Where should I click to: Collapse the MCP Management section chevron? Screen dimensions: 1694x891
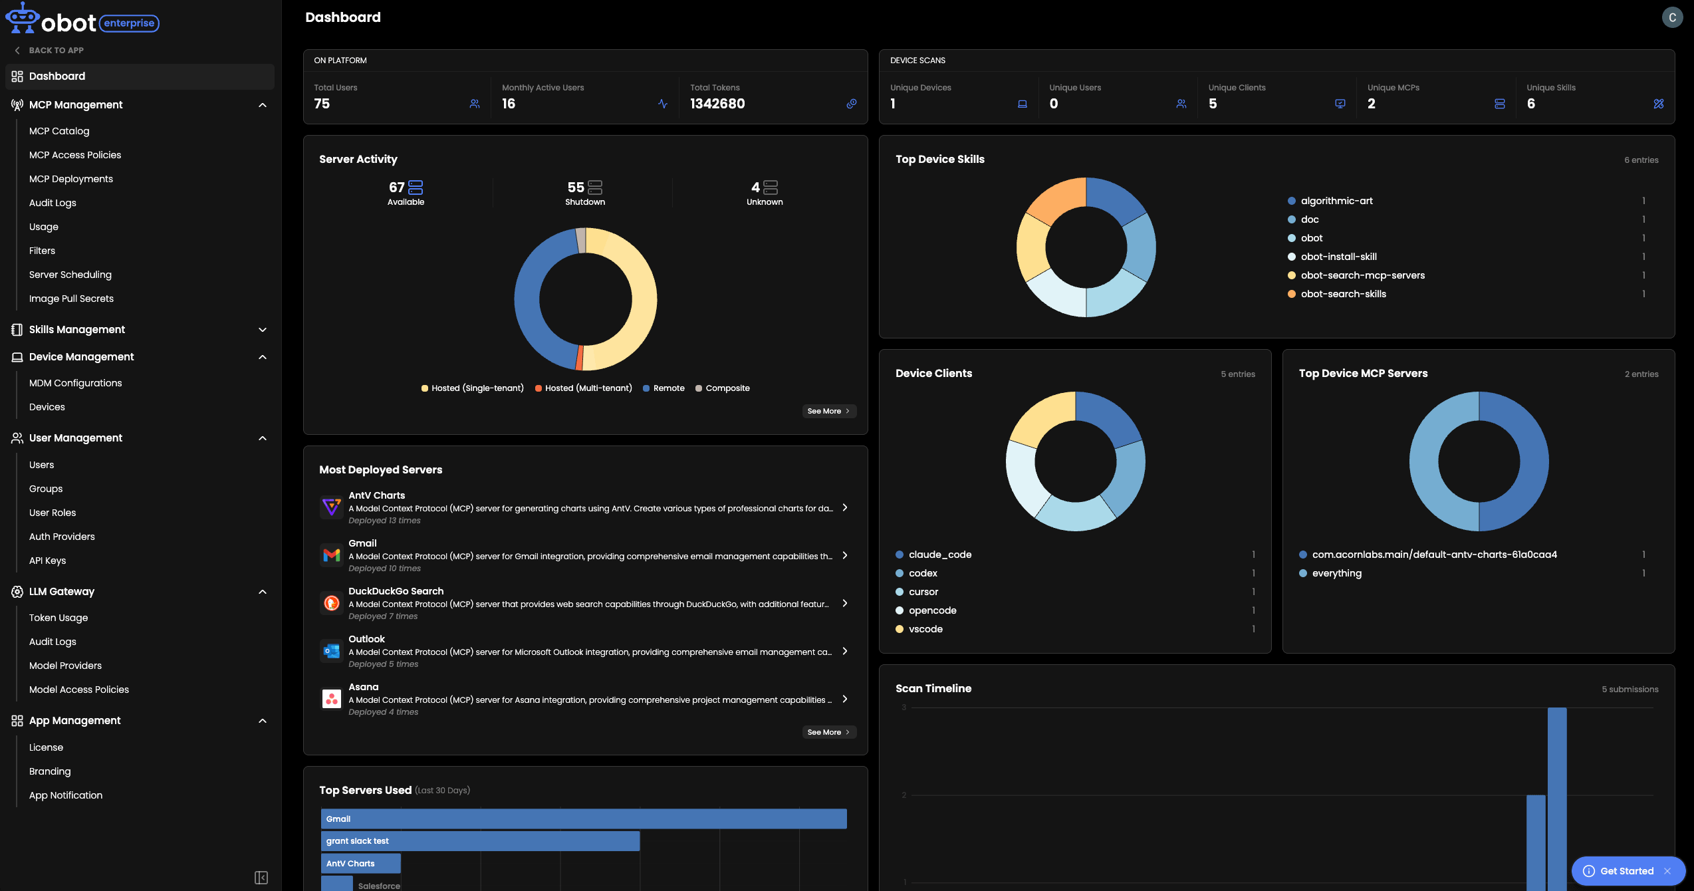[x=263, y=105]
